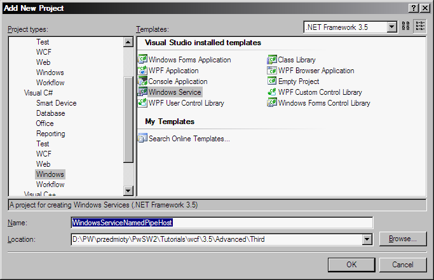Select Smart Device project type
The width and height of the screenshot is (434, 280).
click(57, 103)
